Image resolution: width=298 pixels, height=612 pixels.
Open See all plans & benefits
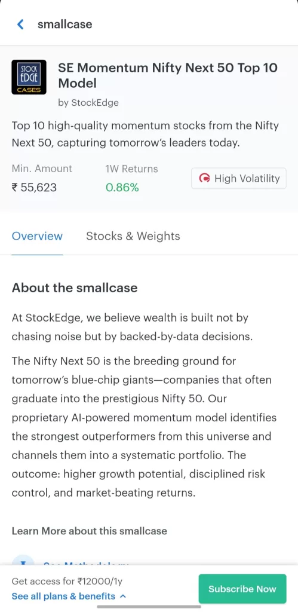coord(63,596)
